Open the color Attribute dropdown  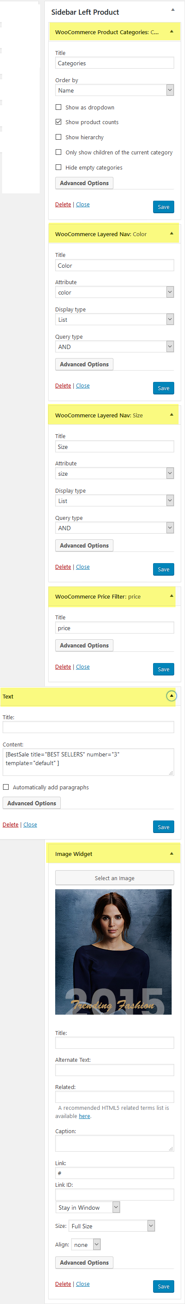(114, 292)
